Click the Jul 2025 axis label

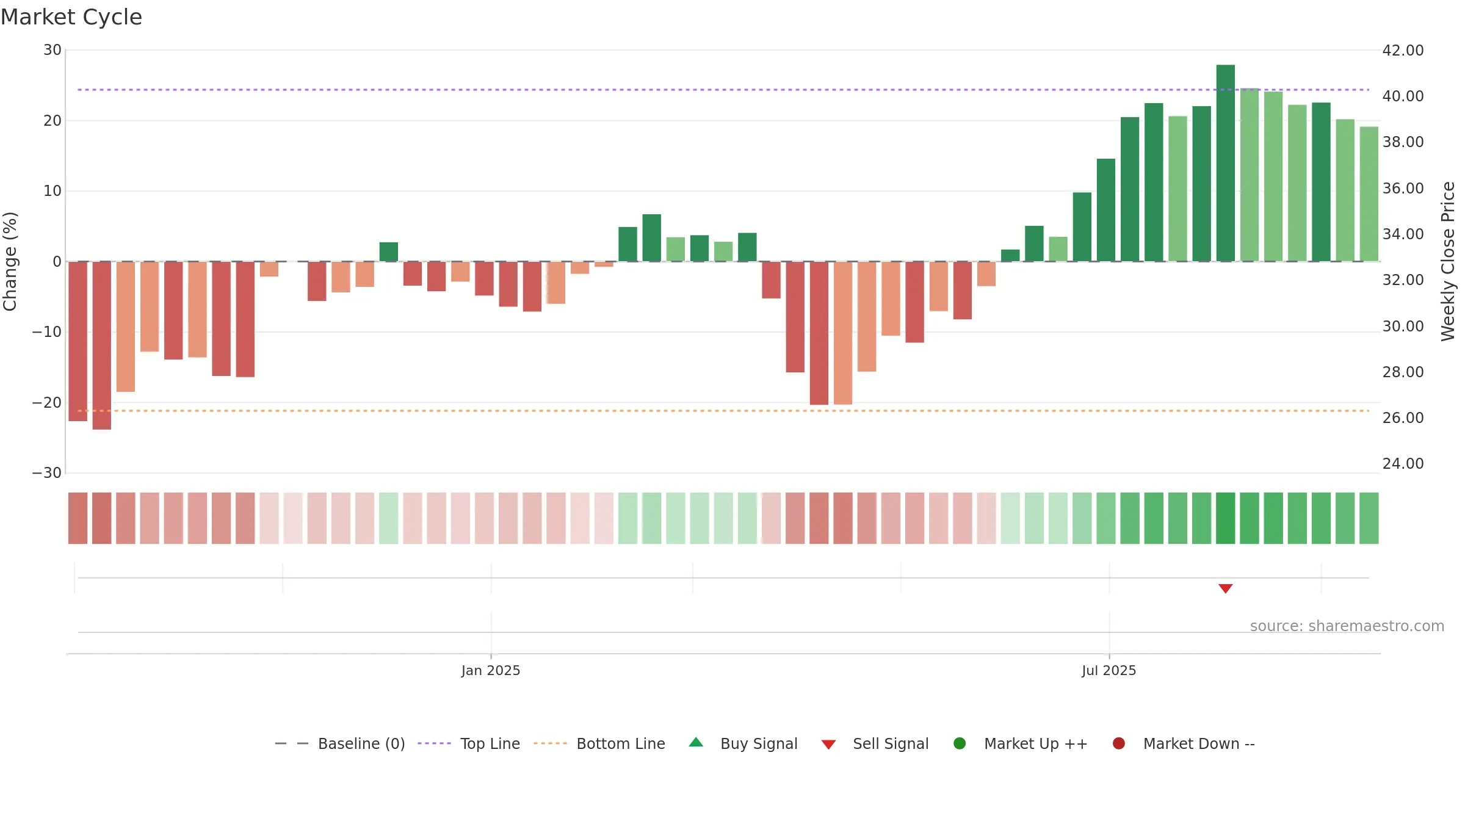(1109, 670)
